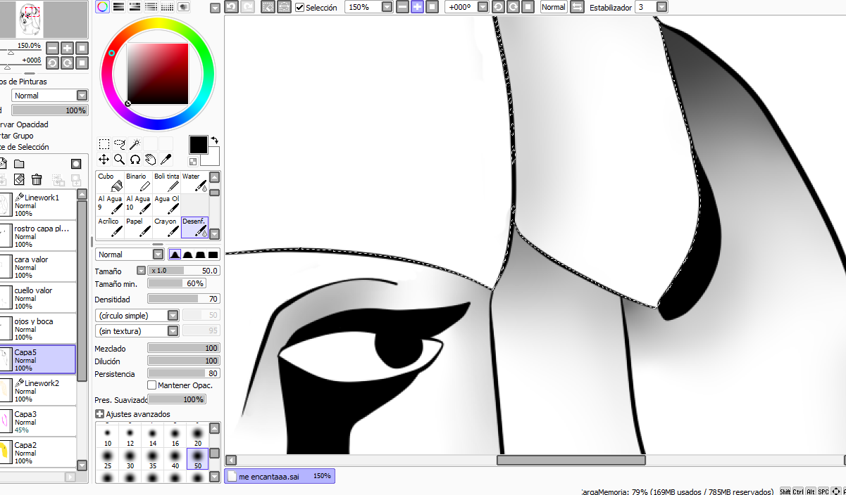Select the lasso selection tool
Image resolution: width=846 pixels, height=495 pixels.
pyautogui.click(x=120, y=144)
